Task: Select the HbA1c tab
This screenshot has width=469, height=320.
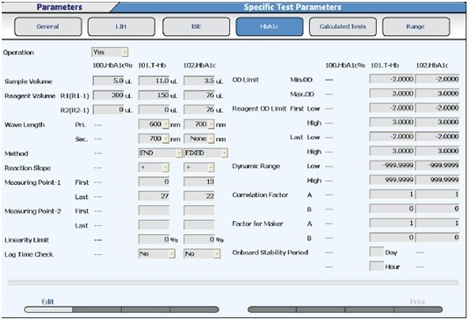Action: click(270, 26)
